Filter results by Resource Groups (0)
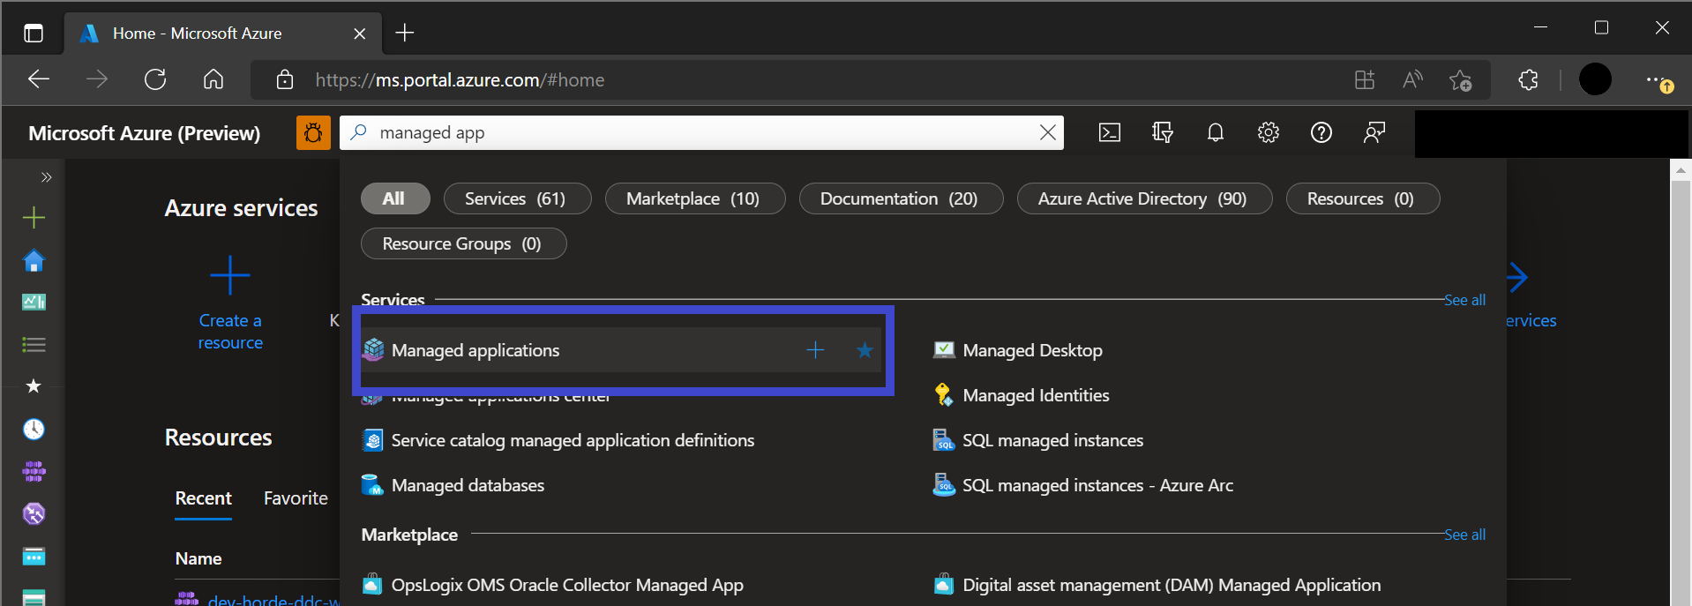This screenshot has width=1692, height=606. point(463,243)
